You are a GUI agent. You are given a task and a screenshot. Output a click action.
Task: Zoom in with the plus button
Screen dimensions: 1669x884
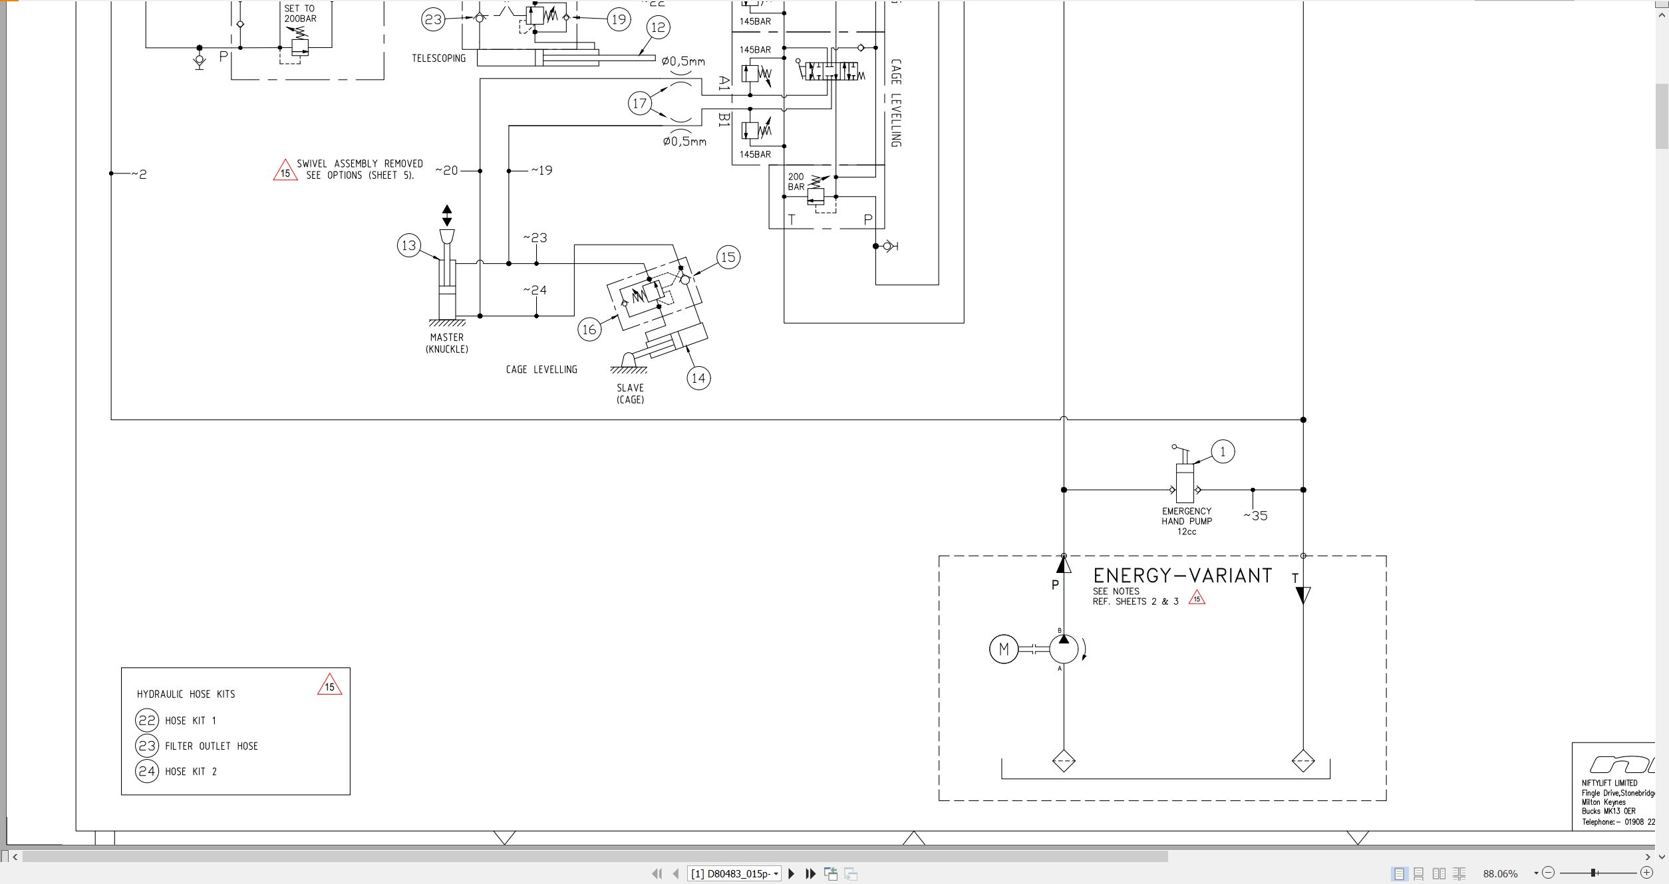[x=1646, y=873]
